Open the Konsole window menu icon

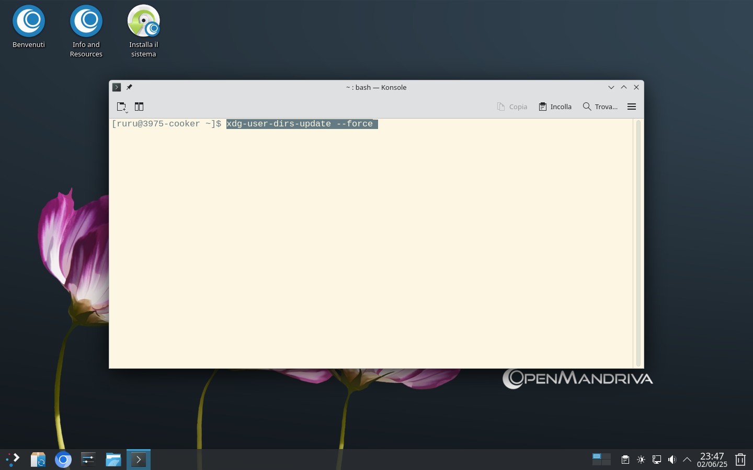point(117,87)
